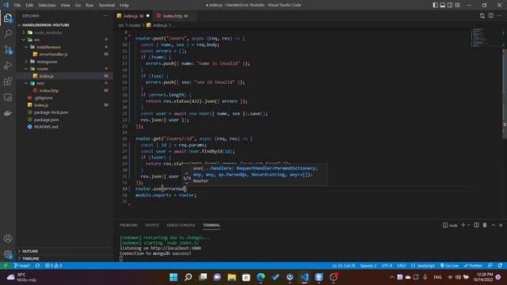Image resolution: width=507 pixels, height=285 pixels.
Task: Toggle Go Live server in status bar
Action: click(x=449, y=266)
